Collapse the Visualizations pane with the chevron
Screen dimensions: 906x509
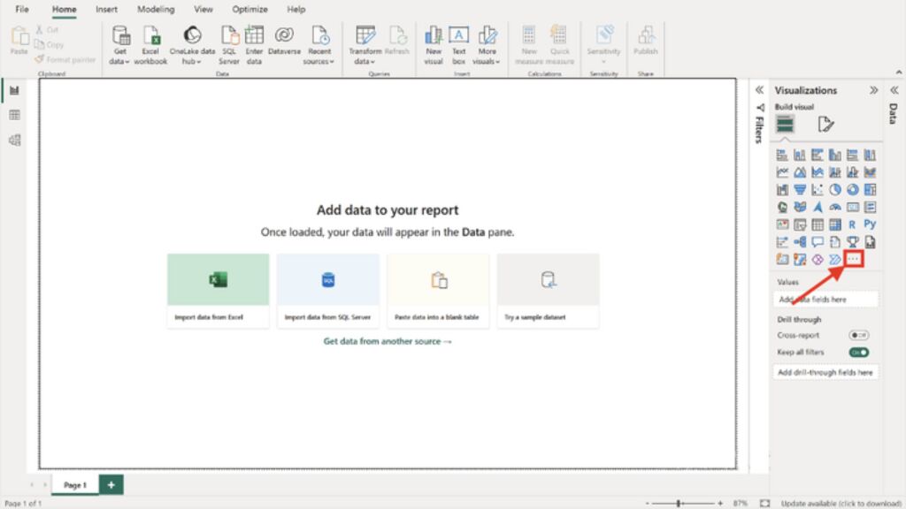(x=874, y=90)
